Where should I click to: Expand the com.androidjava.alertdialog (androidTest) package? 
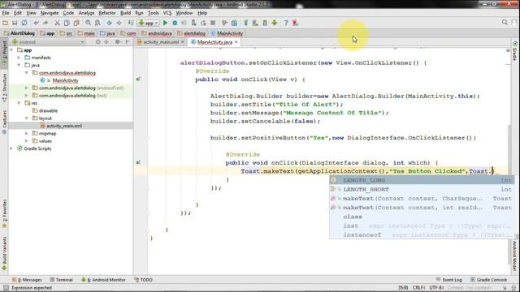[27, 88]
